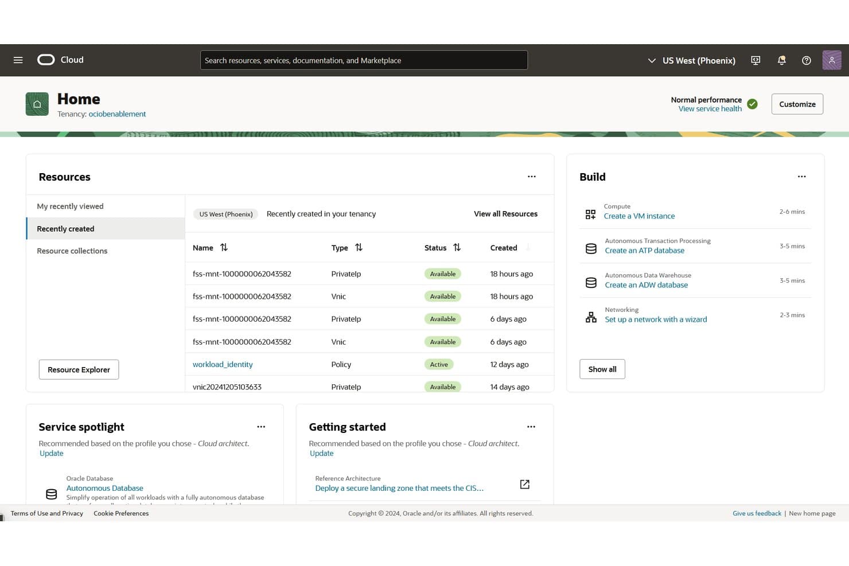Screen dimensions: 849x566
Task: Click Autonomous Database icon in Service spotlight
Action: coord(52,494)
